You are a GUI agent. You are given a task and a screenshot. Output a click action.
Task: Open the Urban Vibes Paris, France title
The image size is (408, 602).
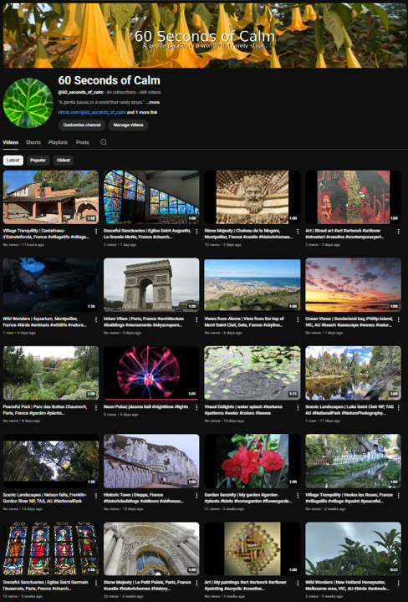[x=144, y=322]
